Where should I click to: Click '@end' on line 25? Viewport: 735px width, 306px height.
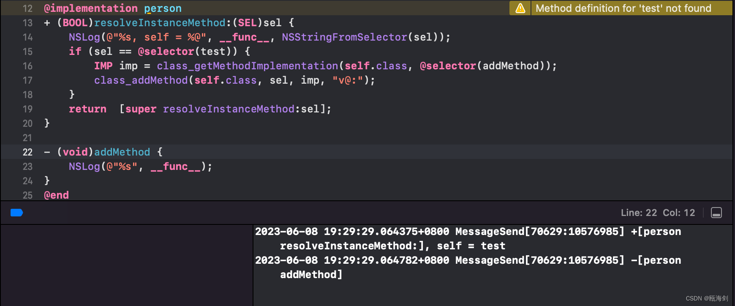click(56, 195)
